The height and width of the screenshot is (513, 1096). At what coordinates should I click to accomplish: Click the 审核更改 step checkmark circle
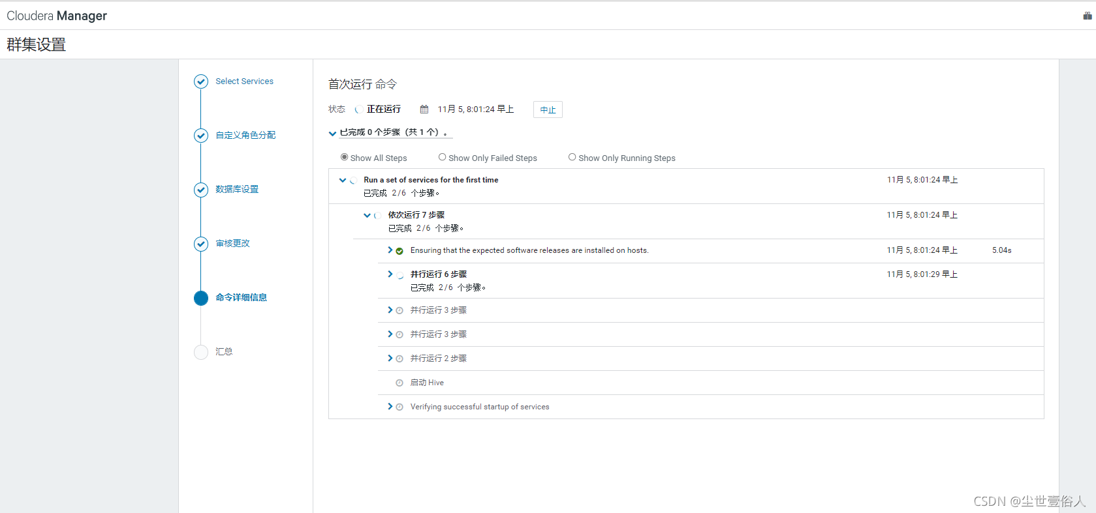pos(201,244)
